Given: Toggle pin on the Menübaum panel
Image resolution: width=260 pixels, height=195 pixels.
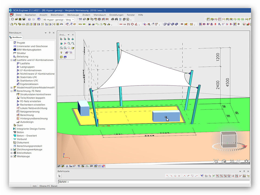Looking at the screenshot, I should pos(50,33).
